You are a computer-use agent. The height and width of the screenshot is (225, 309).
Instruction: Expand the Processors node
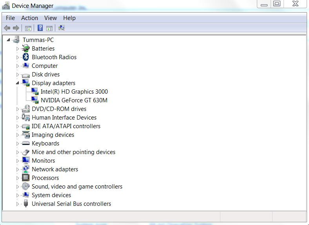coord(18,178)
